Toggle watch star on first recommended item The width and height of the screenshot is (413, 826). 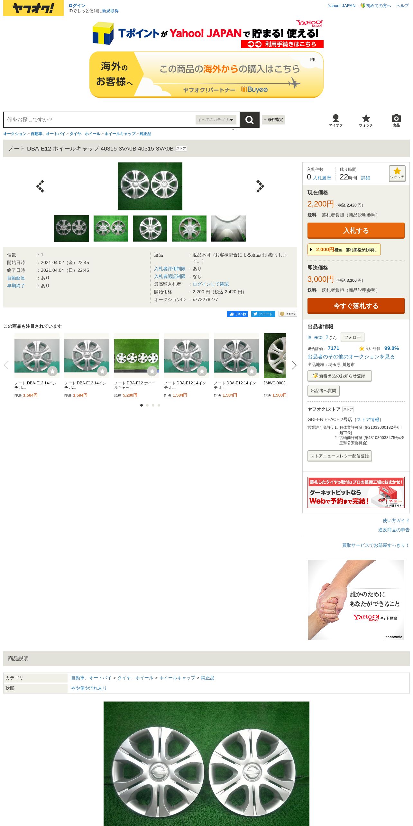point(52,371)
